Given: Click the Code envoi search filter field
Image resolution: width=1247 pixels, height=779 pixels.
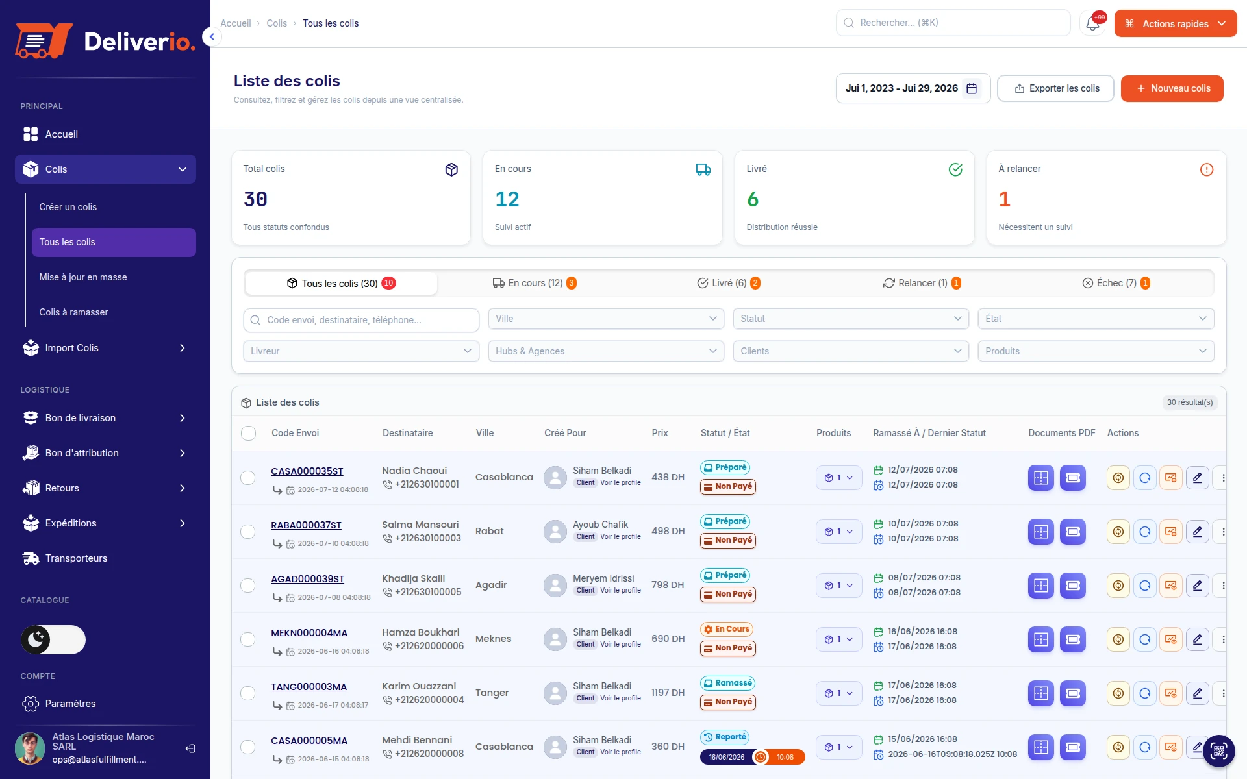Looking at the screenshot, I should point(361,320).
